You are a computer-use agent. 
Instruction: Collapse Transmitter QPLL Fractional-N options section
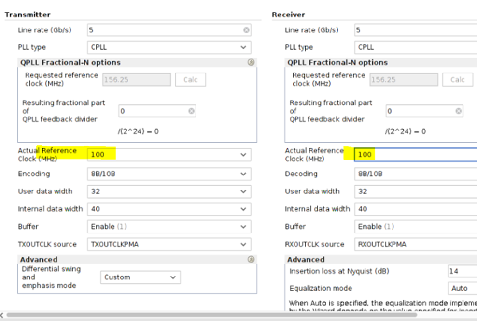coord(251,62)
